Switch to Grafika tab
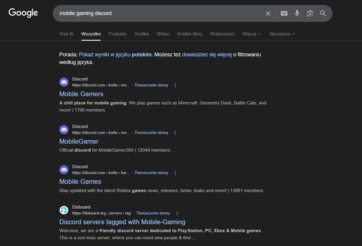362x246 pixels. pos(141,34)
